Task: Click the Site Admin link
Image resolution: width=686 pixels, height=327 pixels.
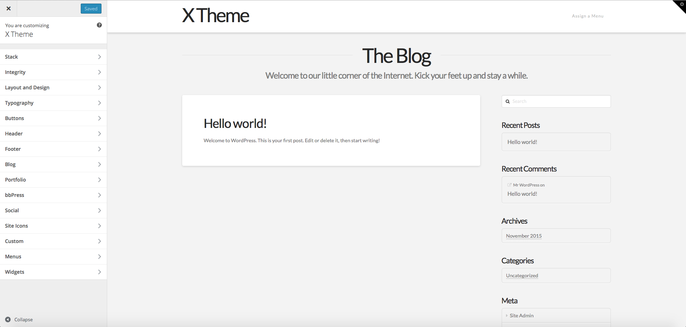Action: click(522, 316)
